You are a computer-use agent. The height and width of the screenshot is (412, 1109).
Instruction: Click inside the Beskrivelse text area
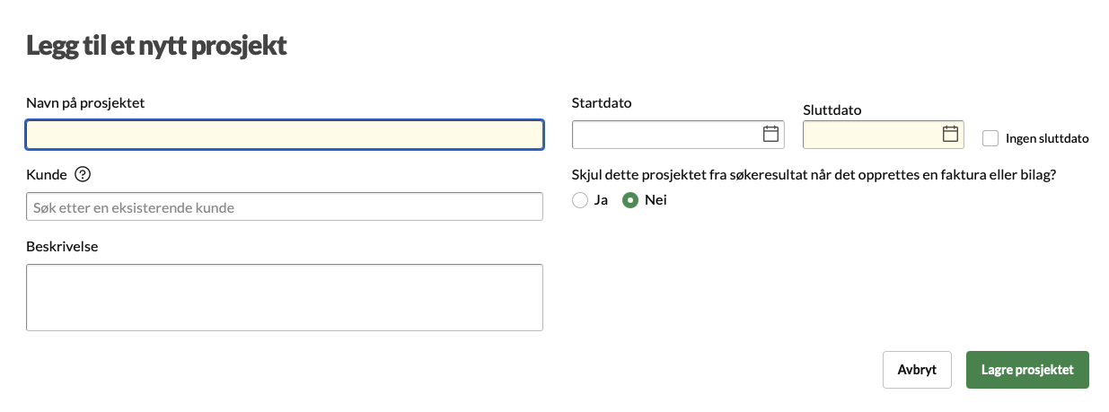point(285,297)
